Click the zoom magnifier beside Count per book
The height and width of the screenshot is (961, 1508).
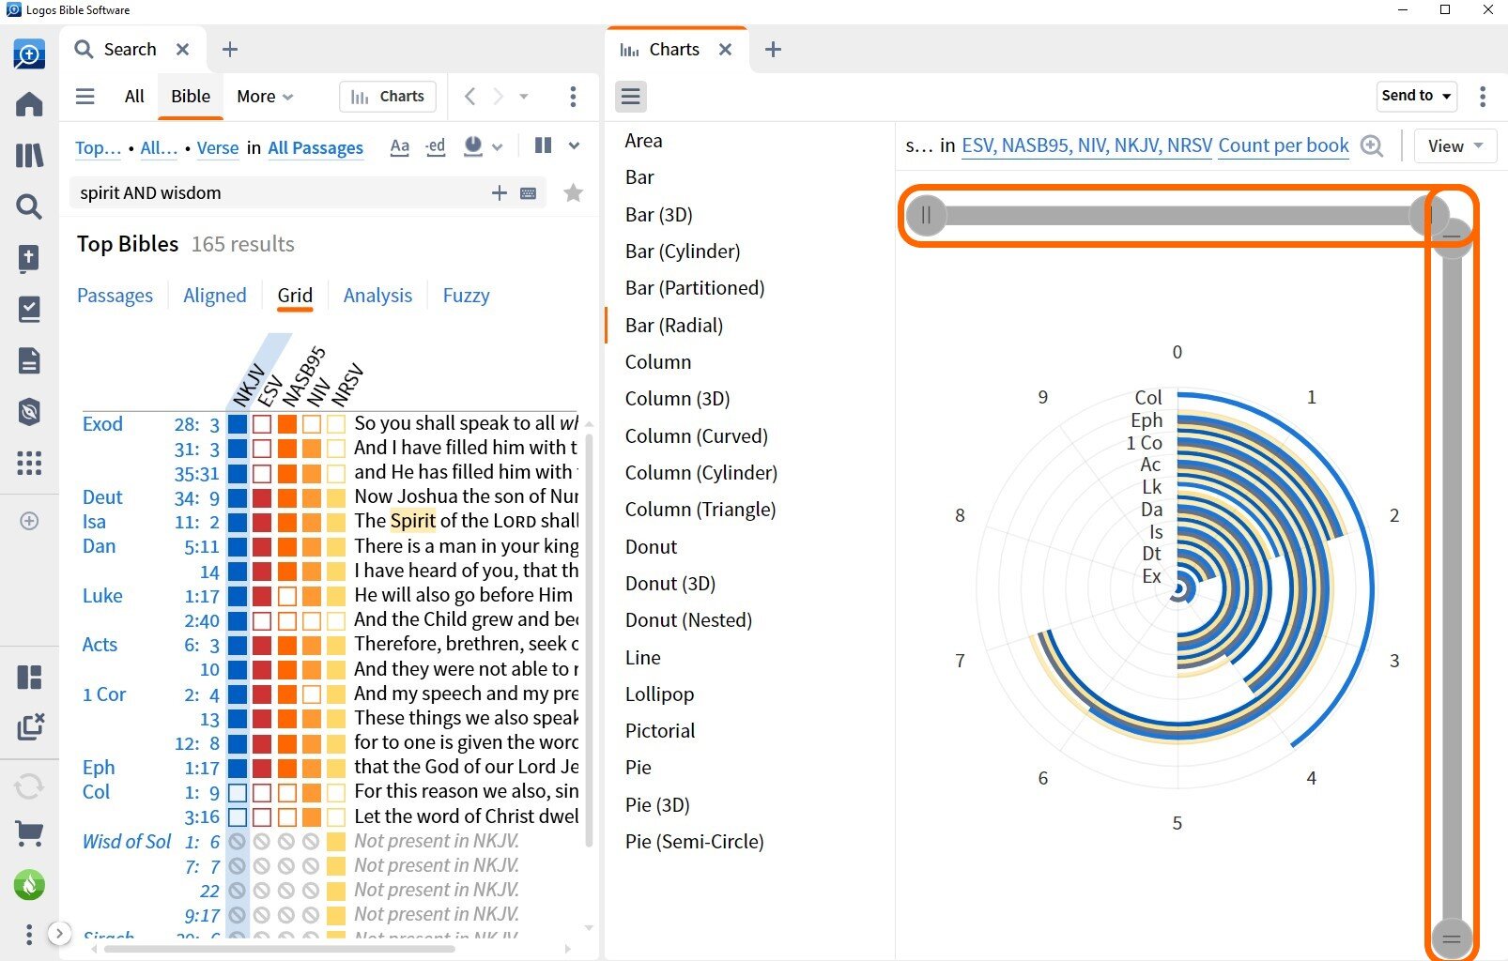coord(1372,146)
